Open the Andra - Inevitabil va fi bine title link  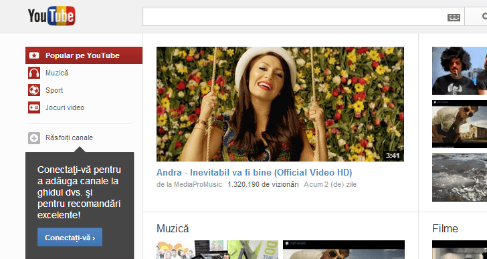pyautogui.click(x=254, y=173)
